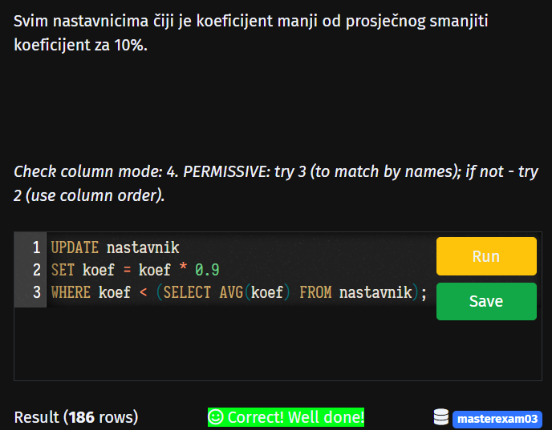Click the 0.9 value in SET line
This screenshot has height=430, width=552.
207,270
